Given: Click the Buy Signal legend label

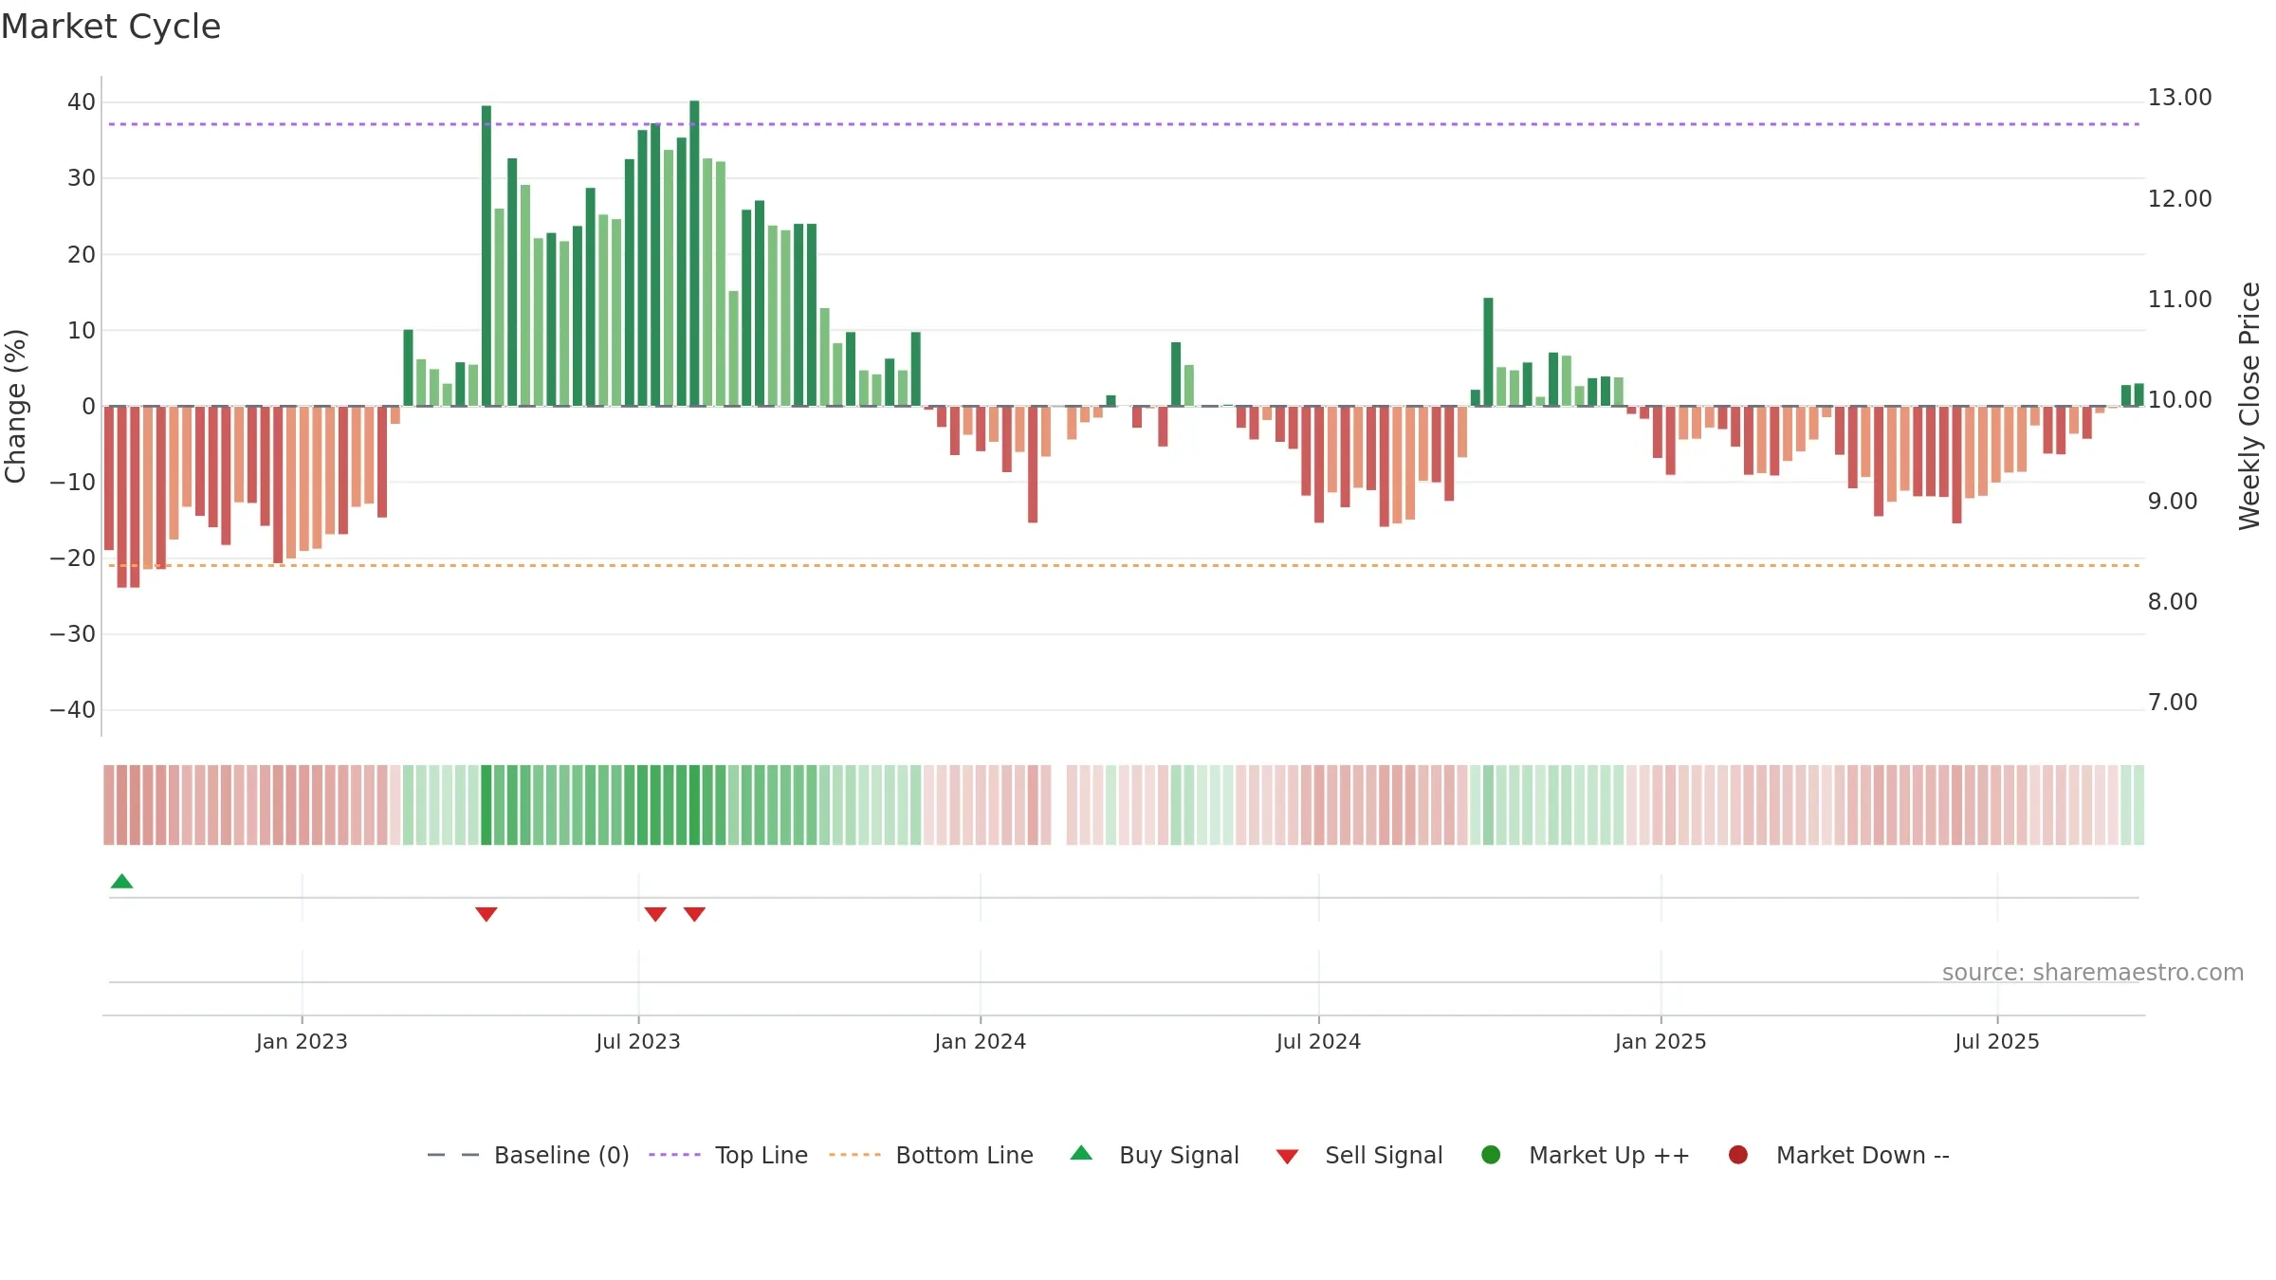Looking at the screenshot, I should (x=1179, y=1155).
